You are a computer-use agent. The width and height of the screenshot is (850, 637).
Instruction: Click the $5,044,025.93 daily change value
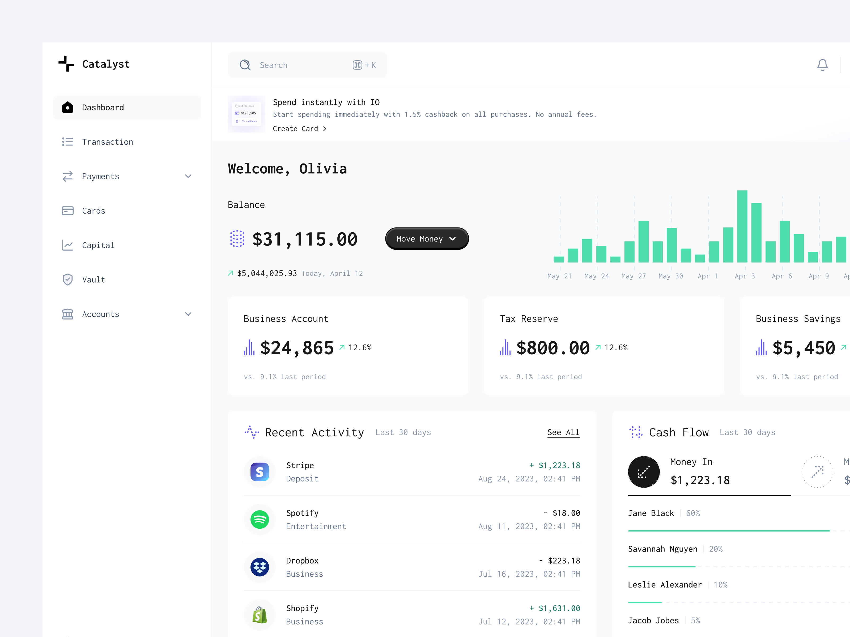click(267, 273)
